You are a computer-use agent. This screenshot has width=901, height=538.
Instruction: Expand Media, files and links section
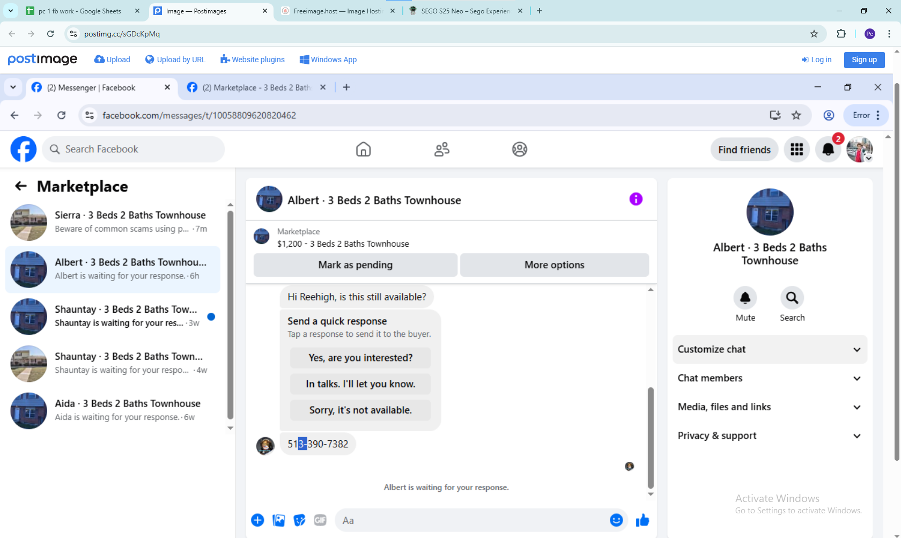tap(770, 407)
